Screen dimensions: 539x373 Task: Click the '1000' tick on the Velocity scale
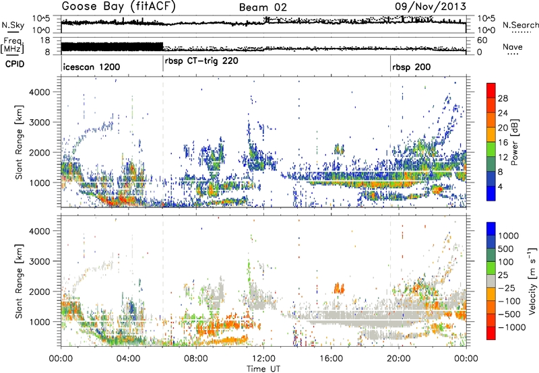click(508, 236)
